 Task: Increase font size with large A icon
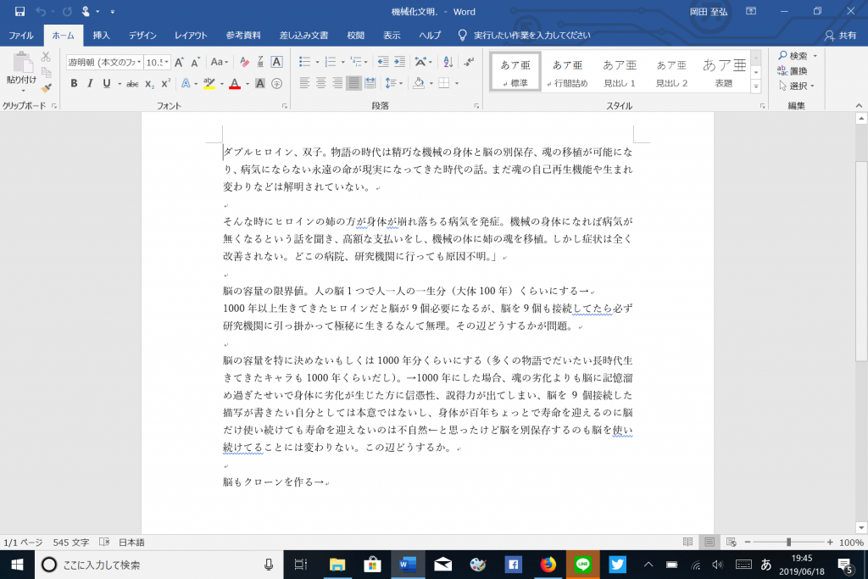click(x=179, y=62)
